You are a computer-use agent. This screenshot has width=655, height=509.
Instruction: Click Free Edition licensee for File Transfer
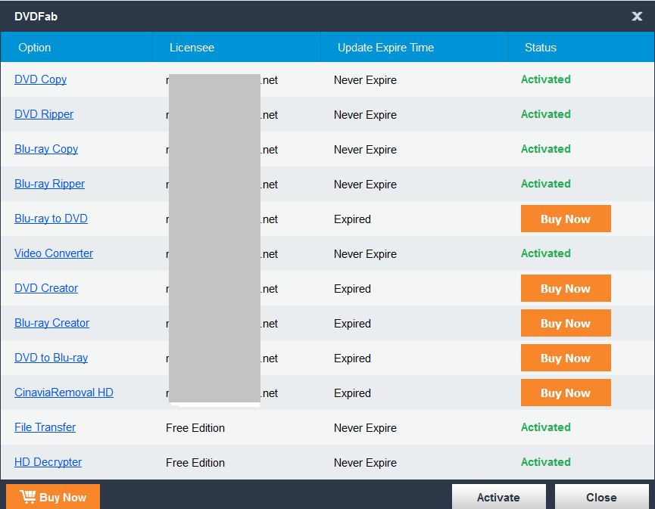pyautogui.click(x=195, y=428)
